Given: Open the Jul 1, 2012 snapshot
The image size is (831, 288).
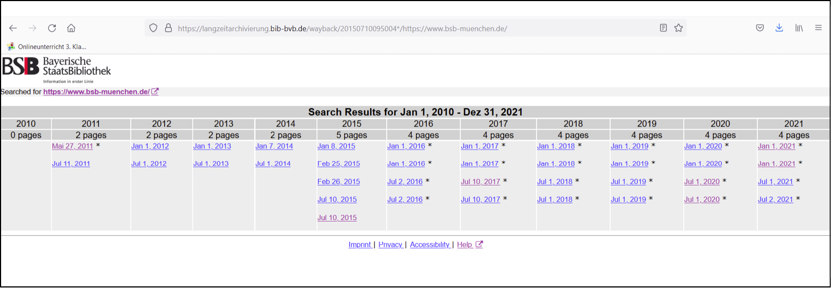Looking at the screenshot, I should 149,164.
